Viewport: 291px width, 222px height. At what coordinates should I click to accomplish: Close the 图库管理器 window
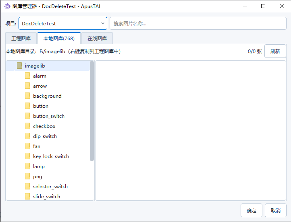click(x=282, y=6)
